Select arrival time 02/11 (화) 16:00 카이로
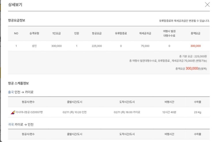 (x=127, y=112)
